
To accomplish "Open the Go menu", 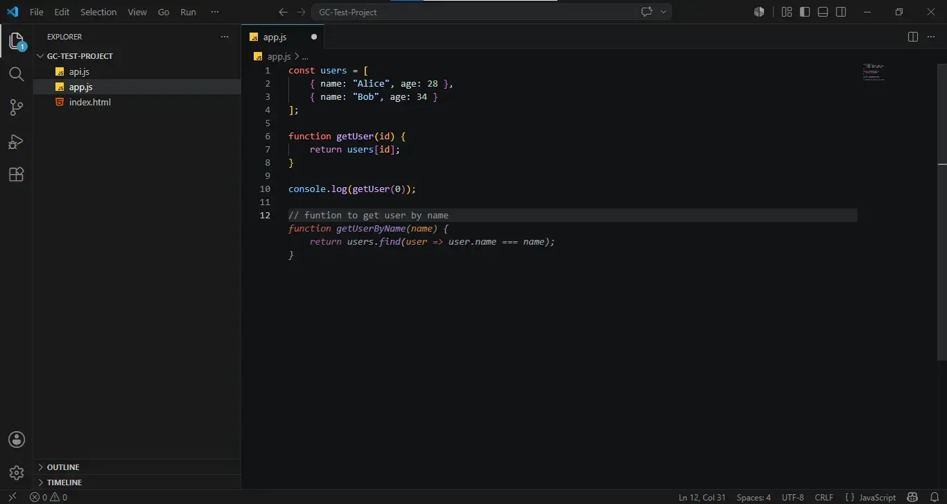I will click(164, 12).
